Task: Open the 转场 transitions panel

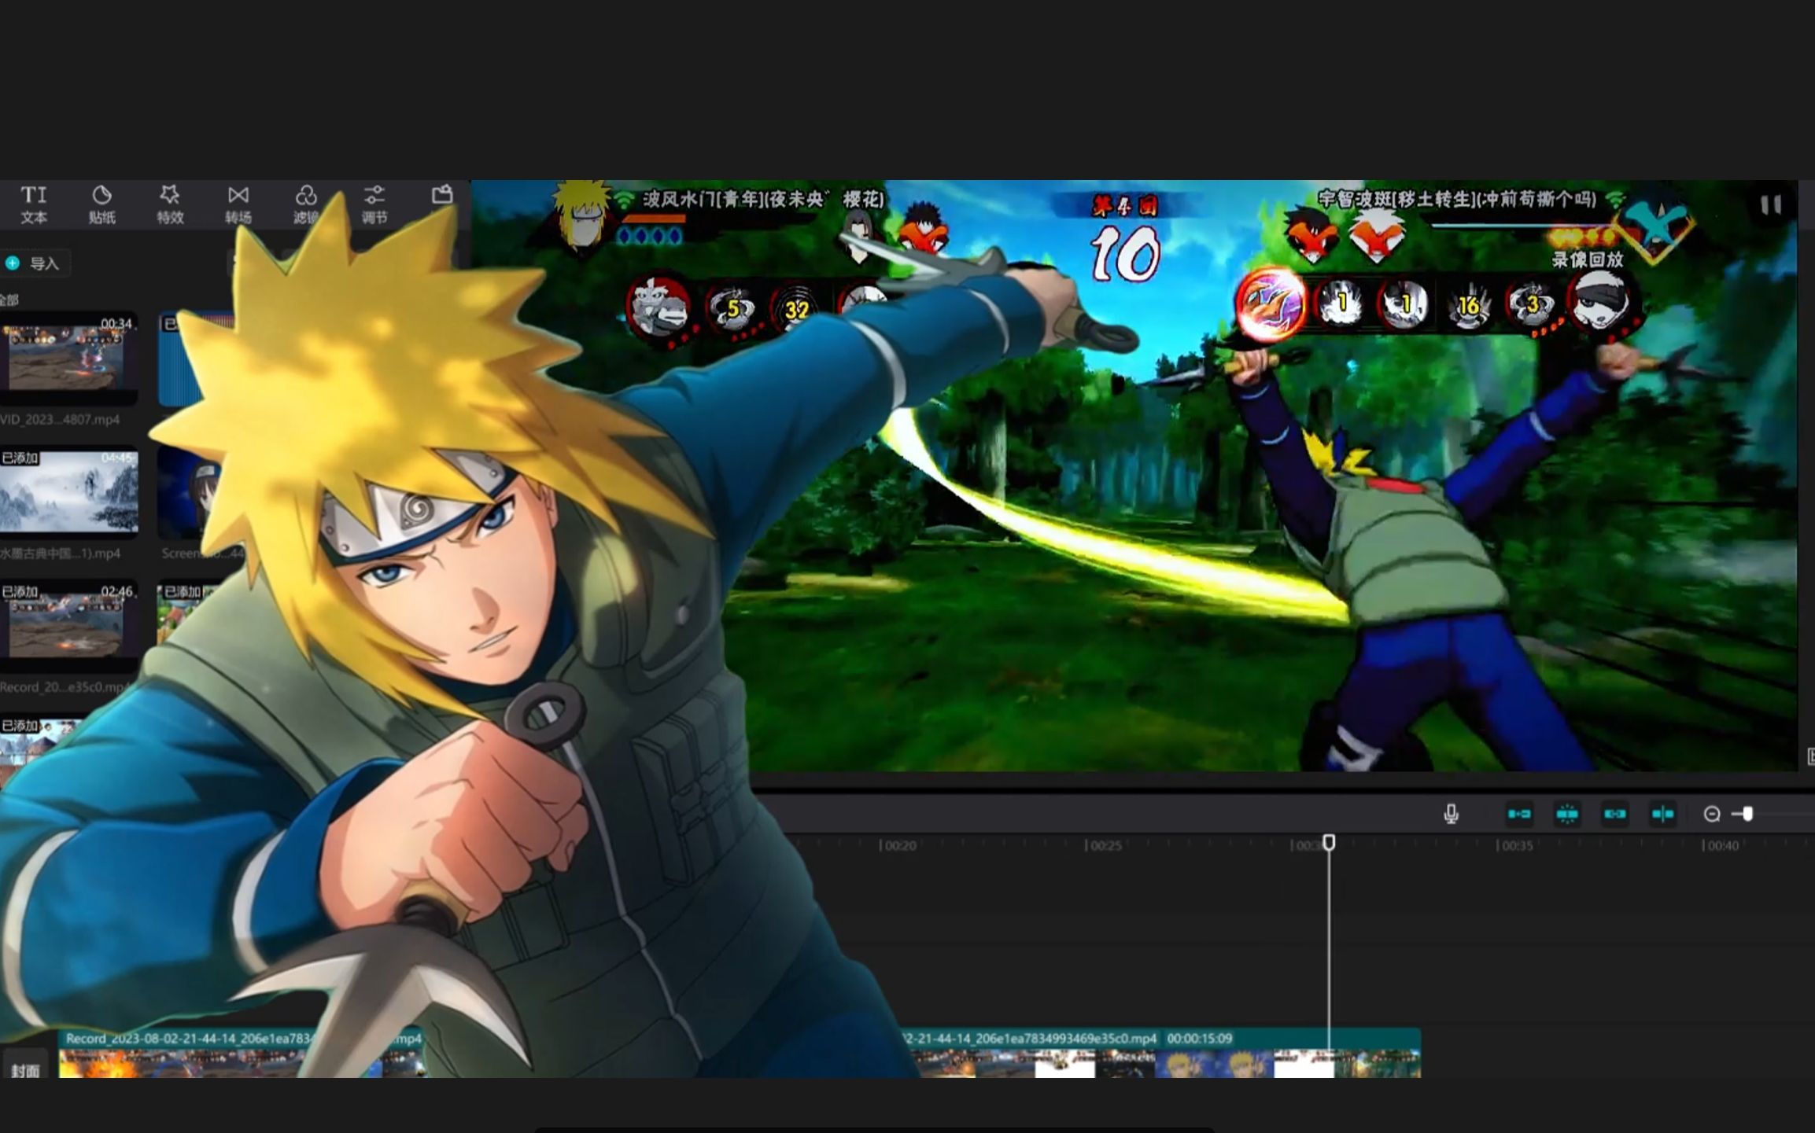Action: click(238, 204)
